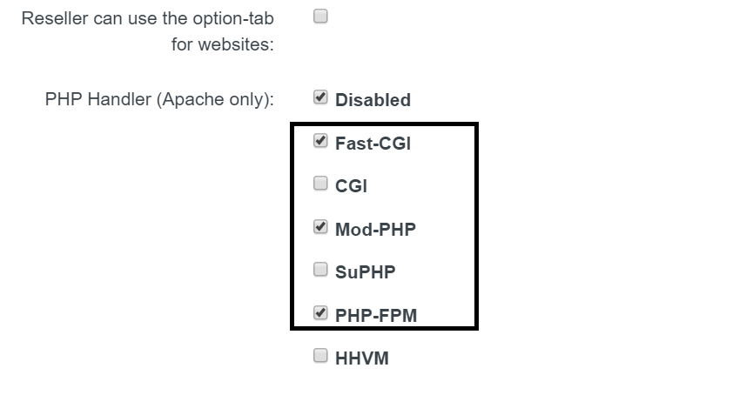The height and width of the screenshot is (395, 746).
Task: Click the 'HHVM' label text
Action: (x=361, y=358)
